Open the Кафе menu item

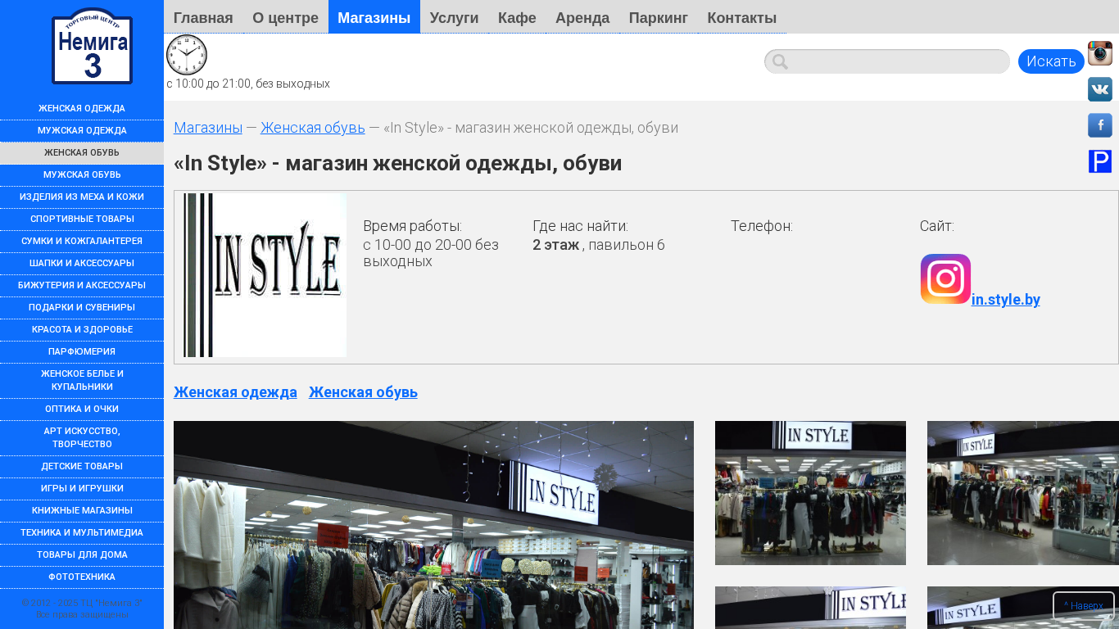click(517, 17)
